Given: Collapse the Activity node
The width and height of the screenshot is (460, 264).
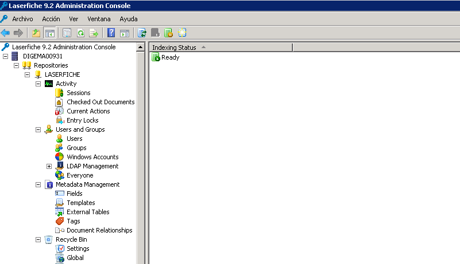Looking at the screenshot, I should click(x=38, y=84).
